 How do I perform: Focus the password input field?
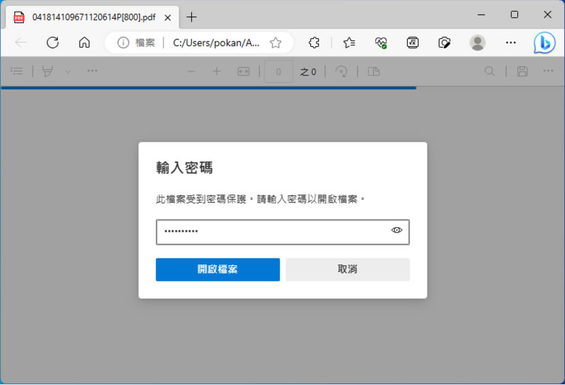point(272,231)
